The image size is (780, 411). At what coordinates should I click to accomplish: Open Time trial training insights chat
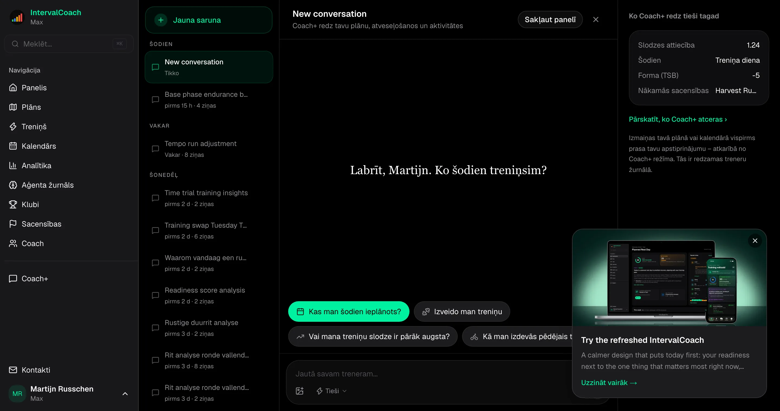[209, 198]
